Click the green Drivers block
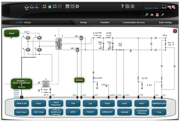The width and height of the screenshot is (180, 123). 79,80
